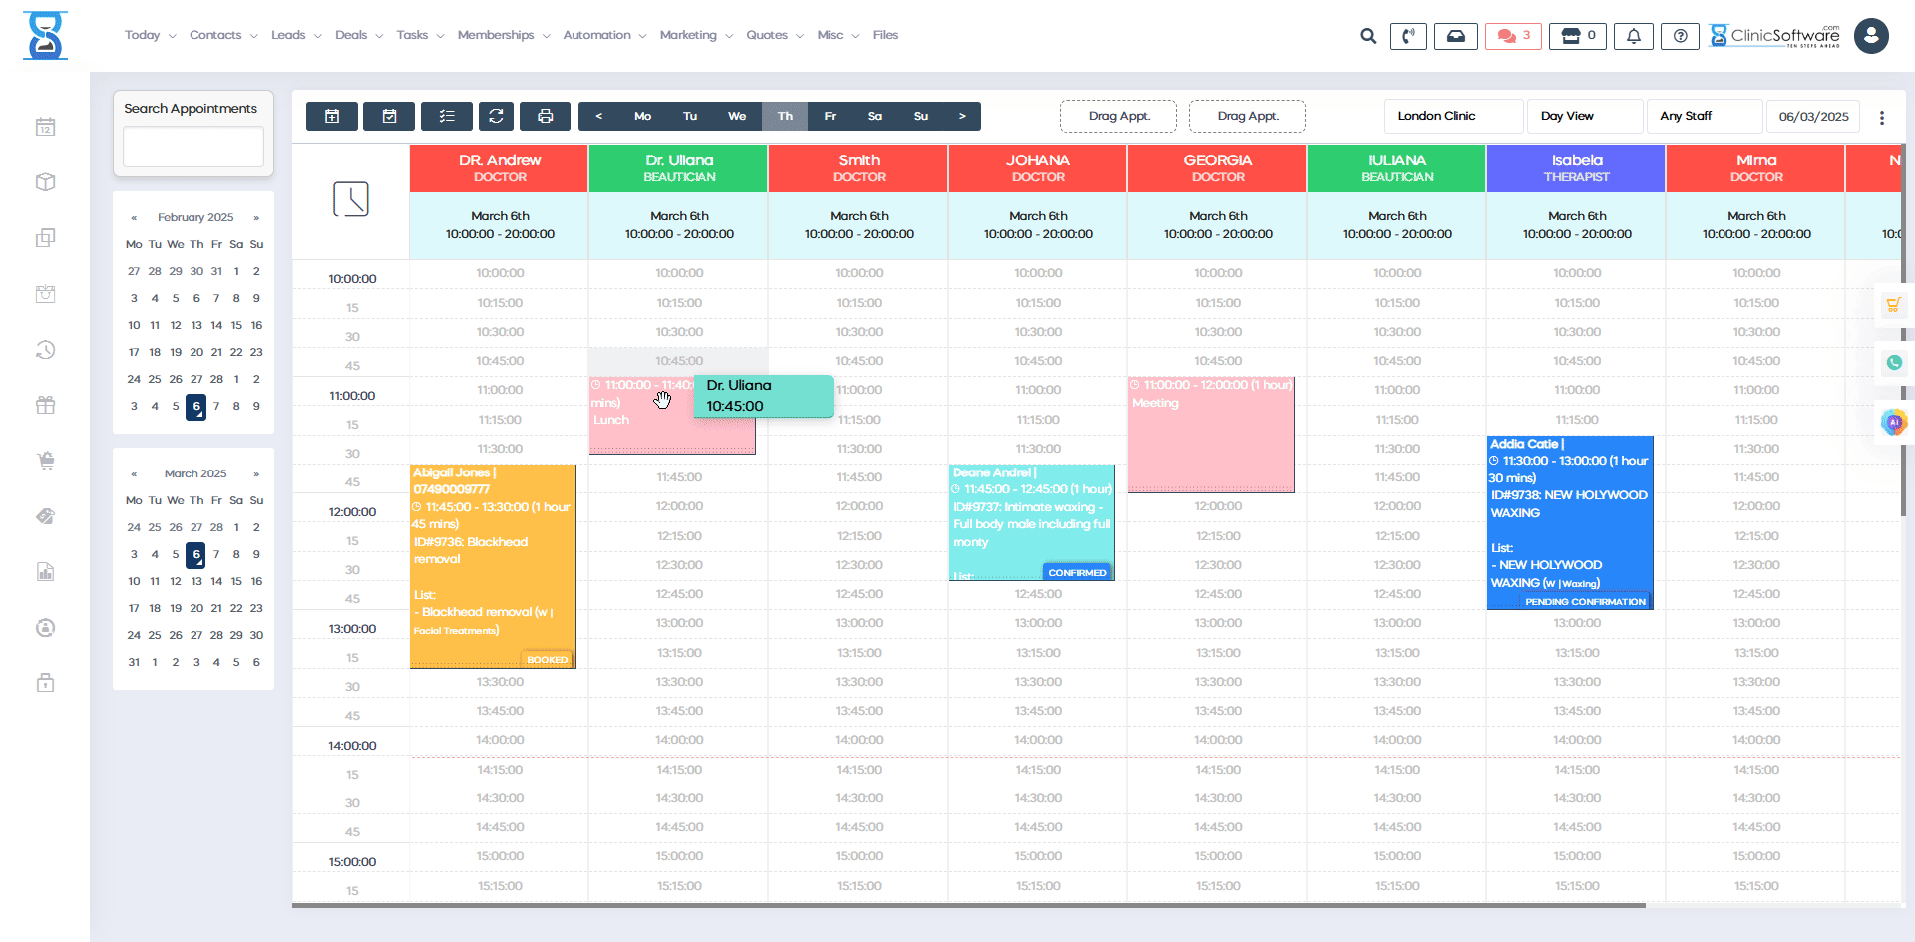Select Monday in the weekday selector

642,116
